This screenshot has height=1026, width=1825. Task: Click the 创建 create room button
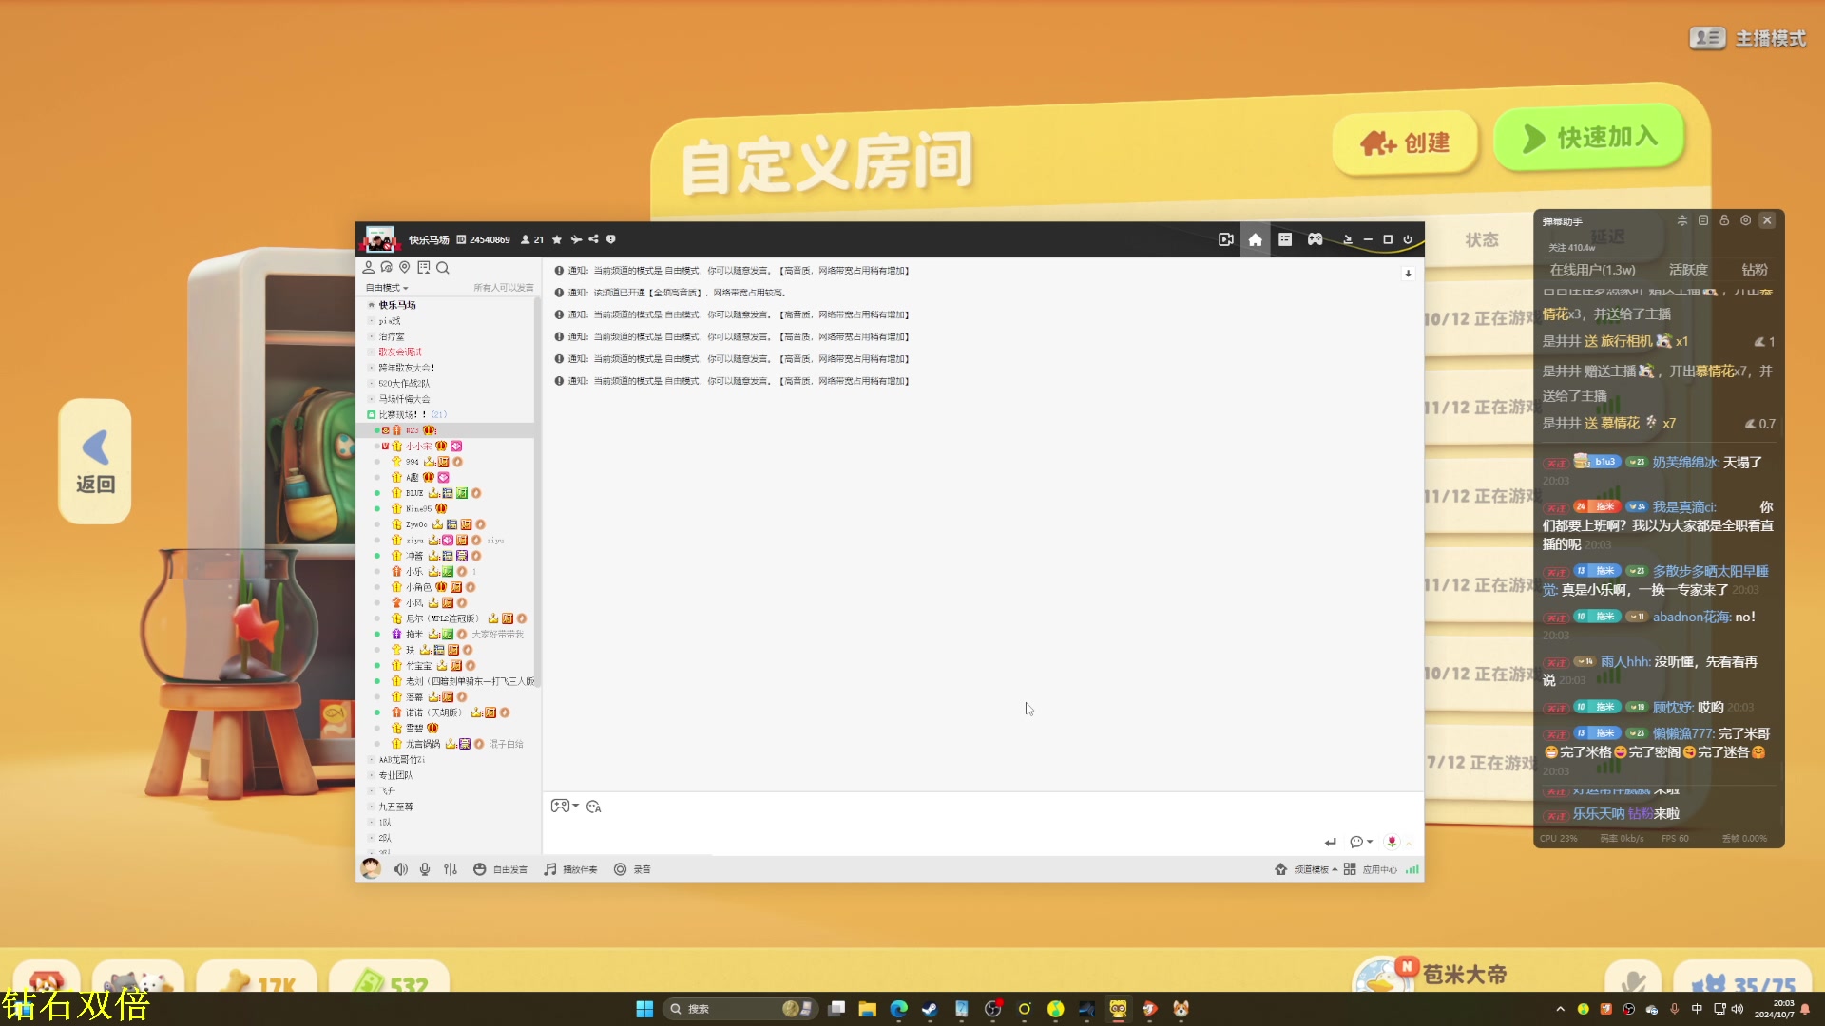tap(1405, 142)
